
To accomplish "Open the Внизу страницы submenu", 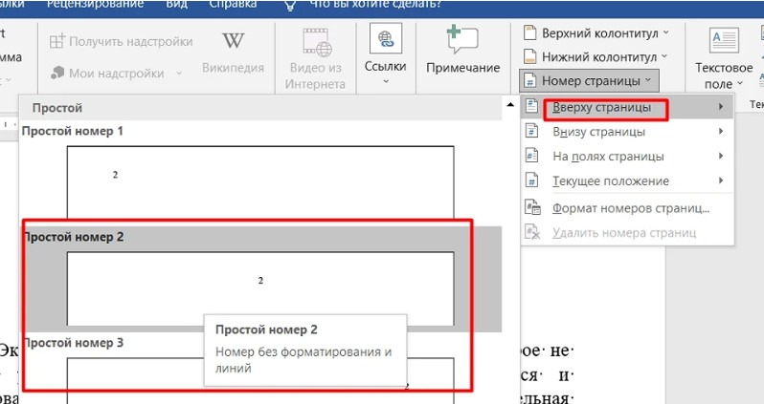I will click(x=598, y=132).
